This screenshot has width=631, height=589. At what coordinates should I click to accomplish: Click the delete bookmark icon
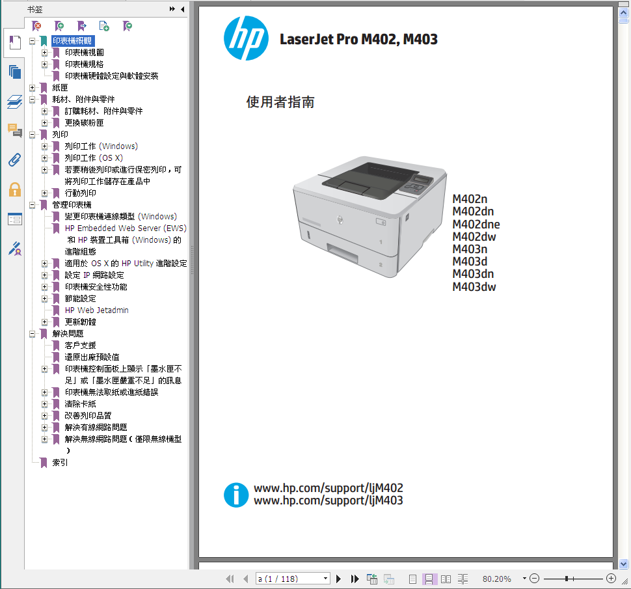tap(36, 26)
